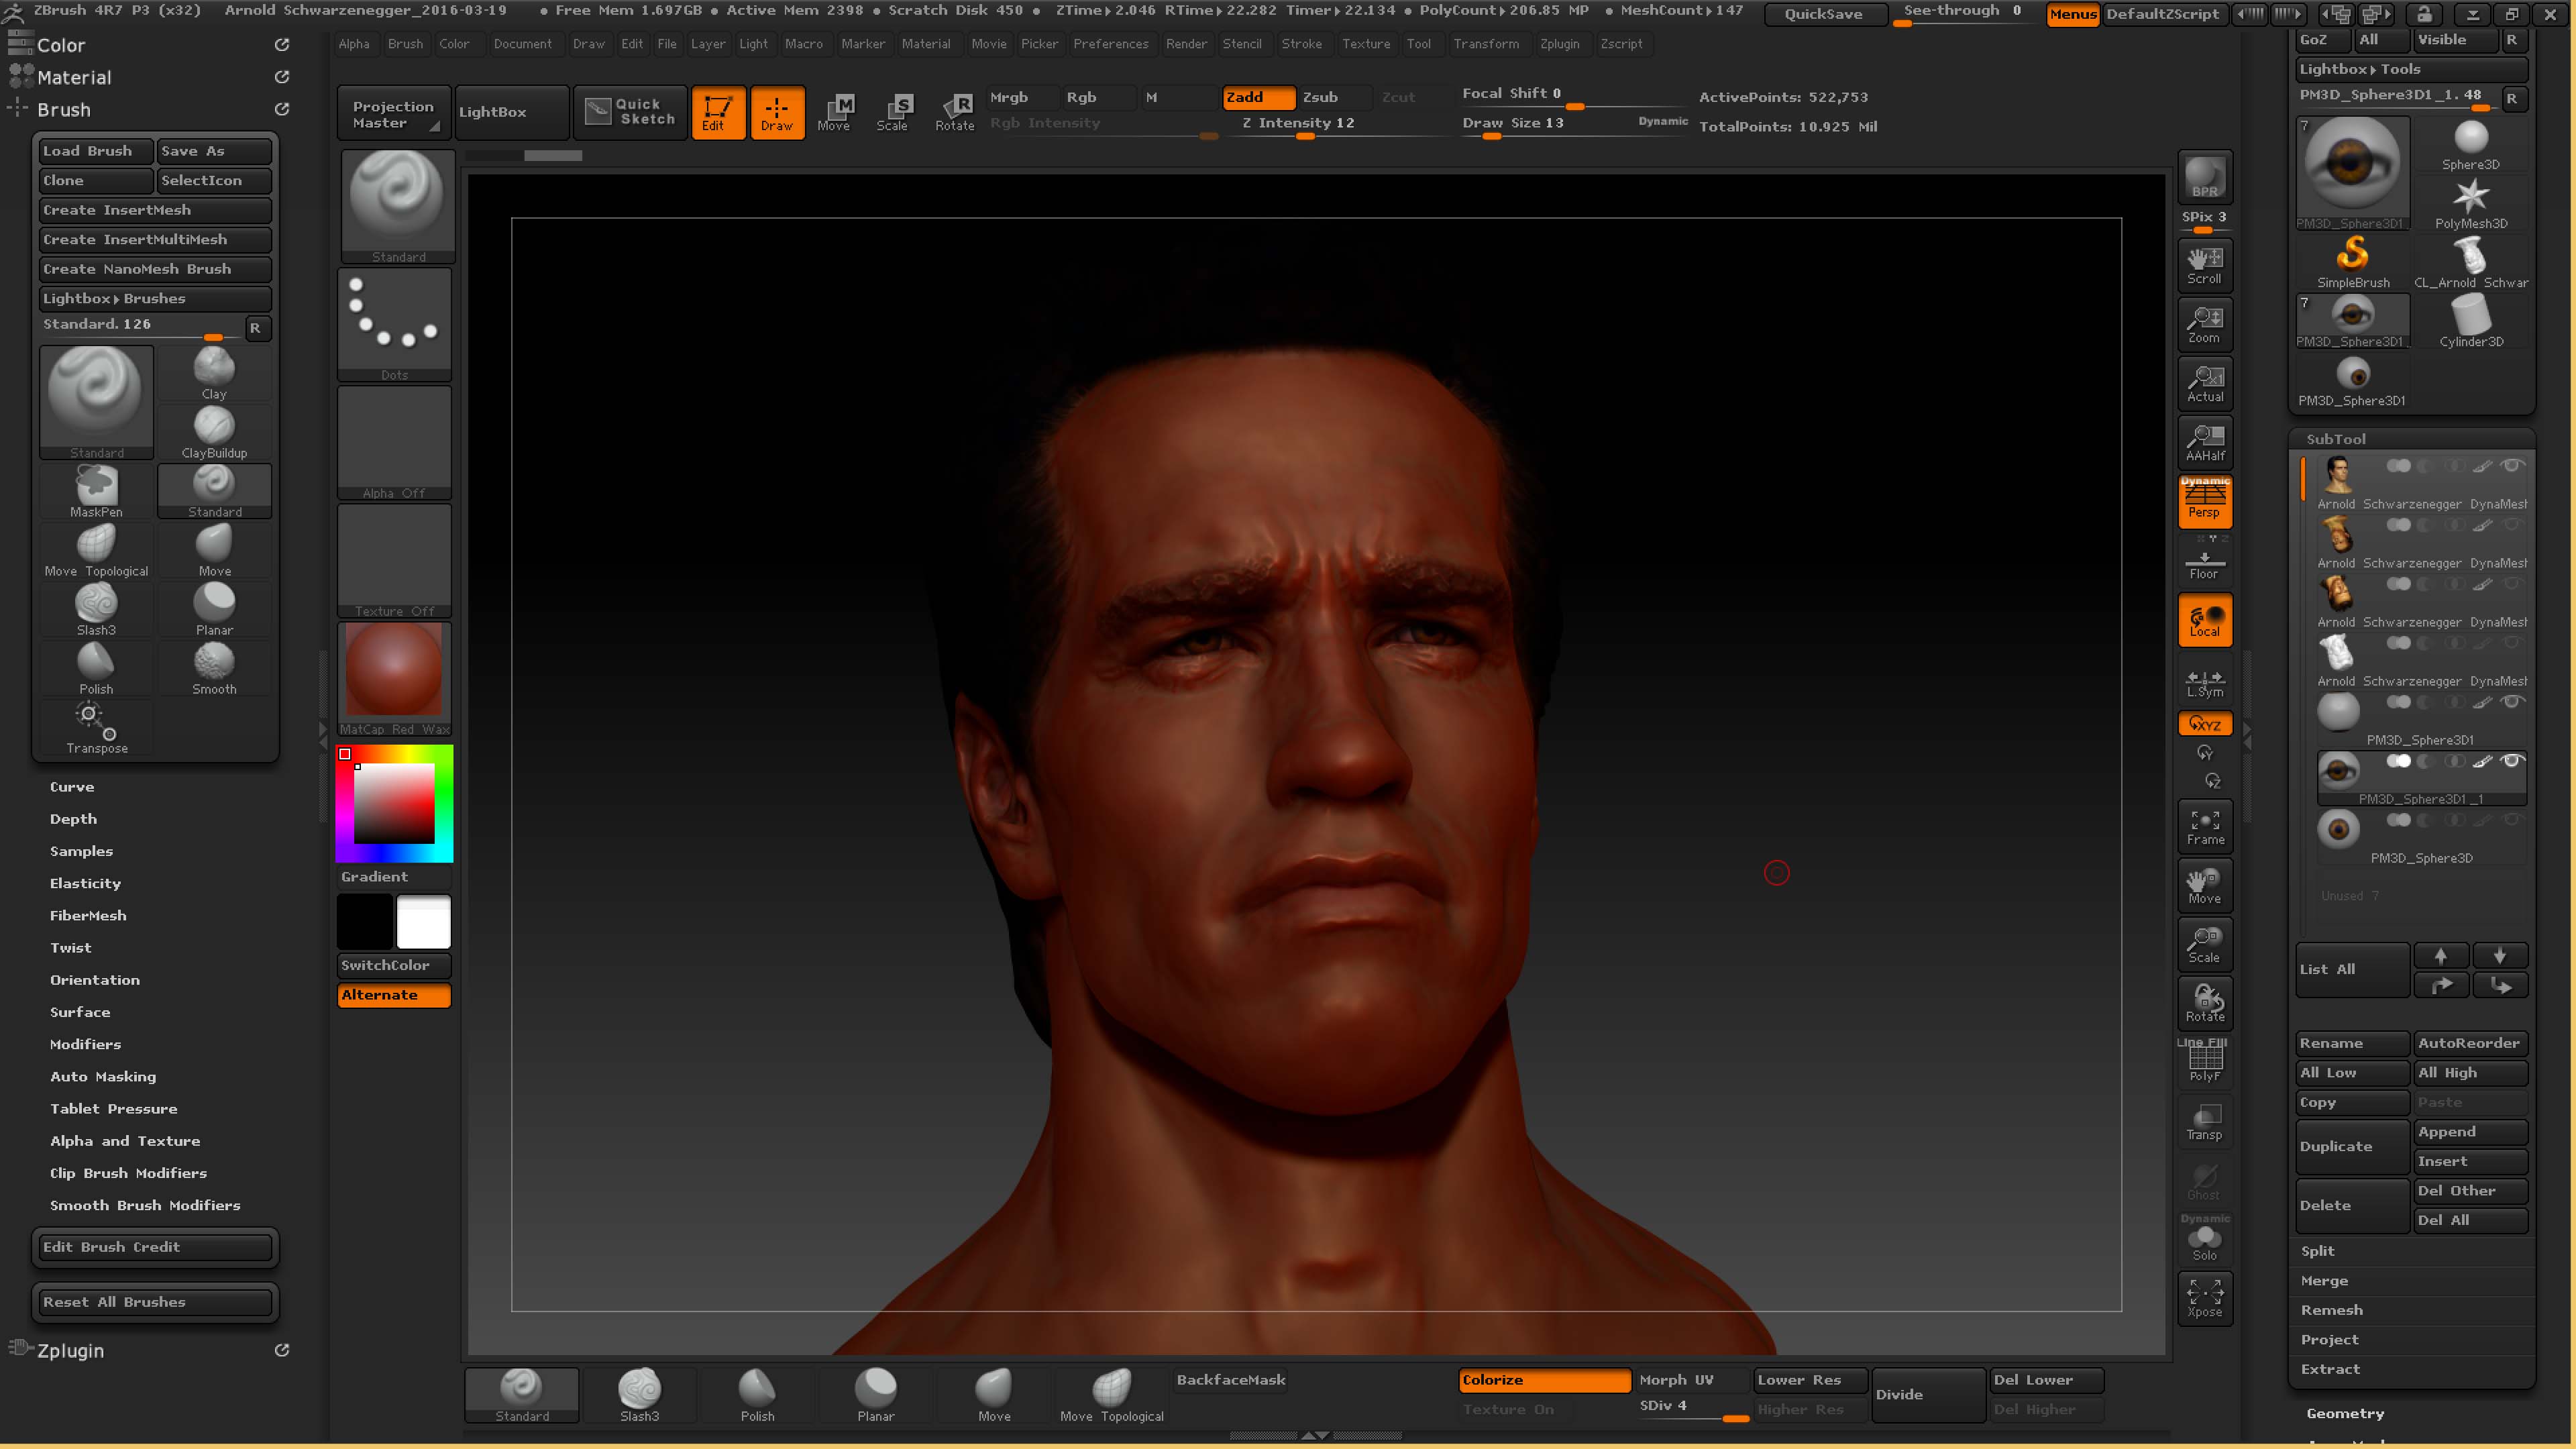Image resolution: width=2576 pixels, height=1449 pixels.
Task: Open the Stroke menu
Action: coord(1301,44)
